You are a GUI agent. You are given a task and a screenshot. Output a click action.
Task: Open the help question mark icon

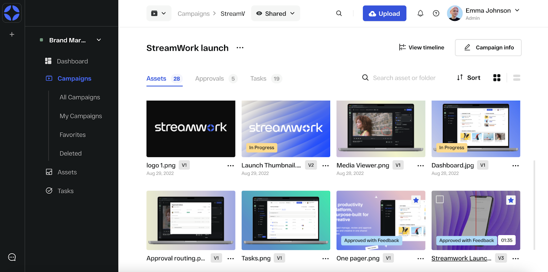(436, 13)
